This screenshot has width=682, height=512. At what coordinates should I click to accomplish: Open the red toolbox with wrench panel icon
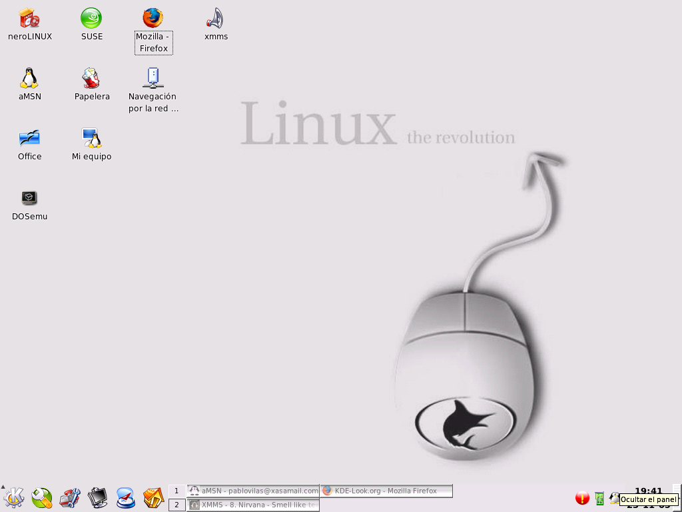pyautogui.click(x=69, y=497)
